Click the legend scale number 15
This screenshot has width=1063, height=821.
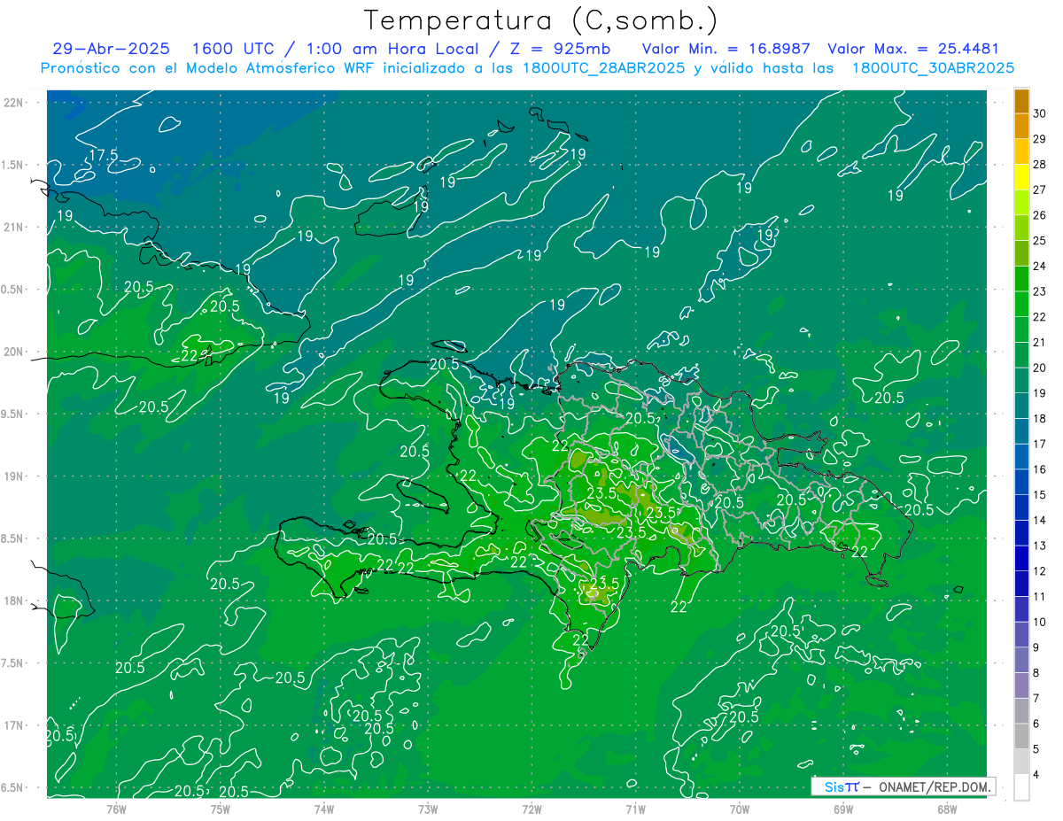(x=1040, y=495)
